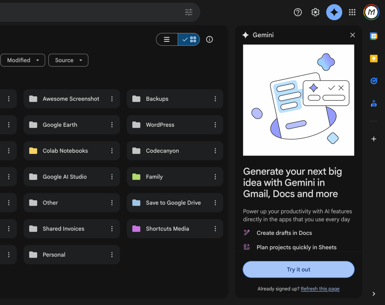Click Create drafts in Docs text
Screen dimensions: 385x305
point(284,233)
